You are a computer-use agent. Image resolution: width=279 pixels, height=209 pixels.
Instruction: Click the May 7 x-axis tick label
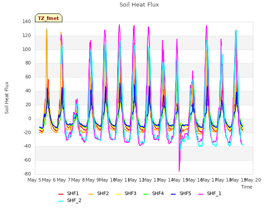click(x=63, y=180)
